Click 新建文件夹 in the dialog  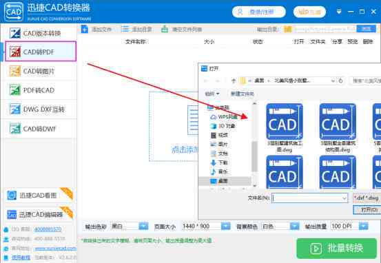(242, 94)
